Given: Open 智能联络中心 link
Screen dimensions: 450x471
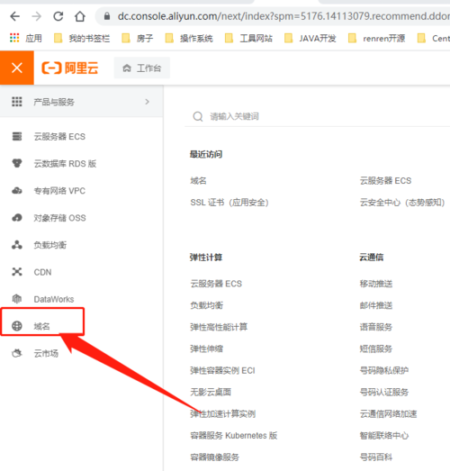Looking at the screenshot, I should (x=384, y=436).
